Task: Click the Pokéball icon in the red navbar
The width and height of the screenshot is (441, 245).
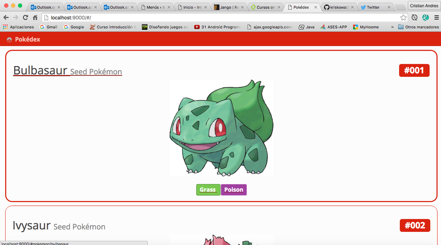Action: 10,40
